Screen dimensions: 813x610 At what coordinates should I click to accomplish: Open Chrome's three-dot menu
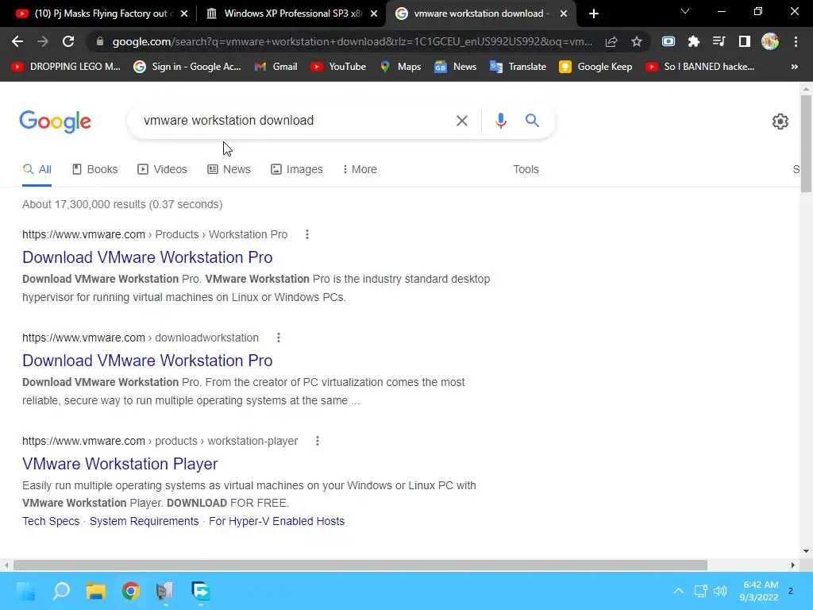coord(796,41)
